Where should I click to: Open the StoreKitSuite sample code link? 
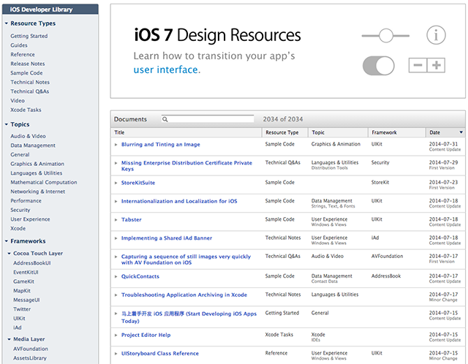coord(138,183)
